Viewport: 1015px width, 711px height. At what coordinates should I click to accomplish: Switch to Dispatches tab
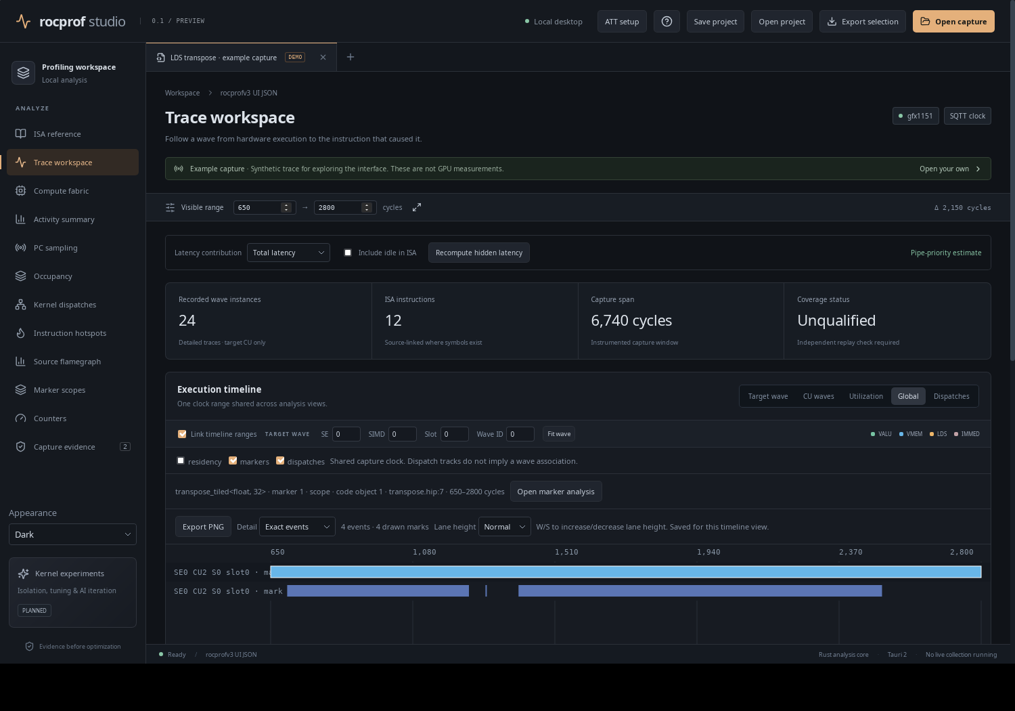coord(951,396)
